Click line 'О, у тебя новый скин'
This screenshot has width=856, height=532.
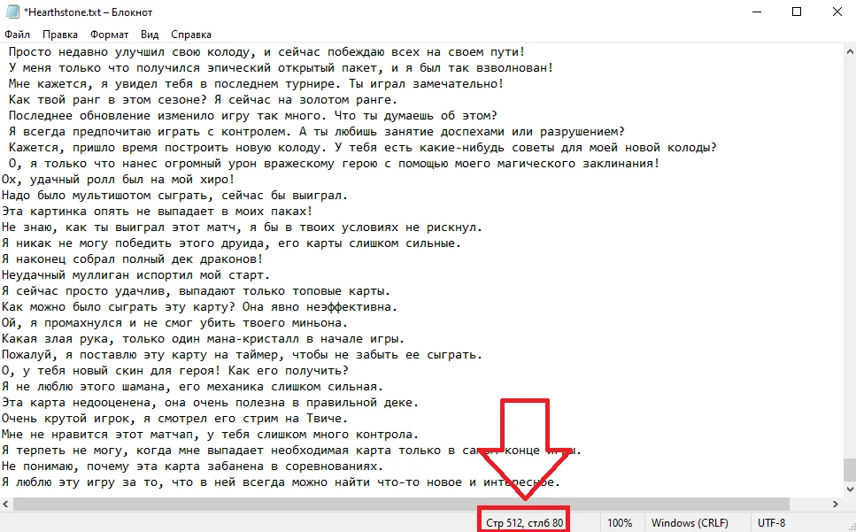tap(174, 371)
